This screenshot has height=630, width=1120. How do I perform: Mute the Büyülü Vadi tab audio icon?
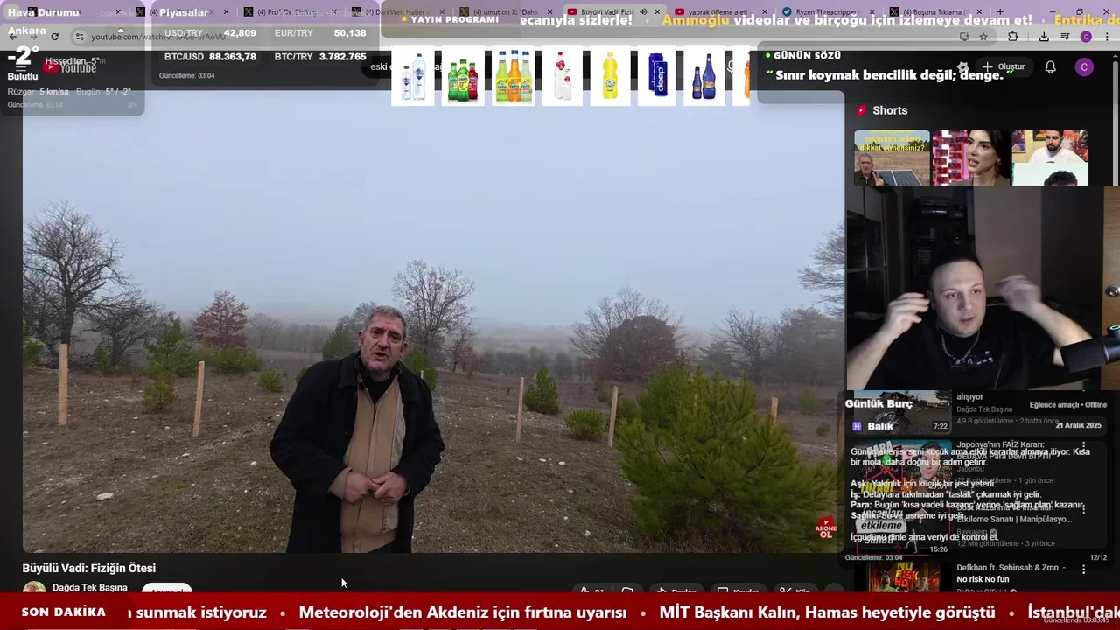(x=644, y=12)
